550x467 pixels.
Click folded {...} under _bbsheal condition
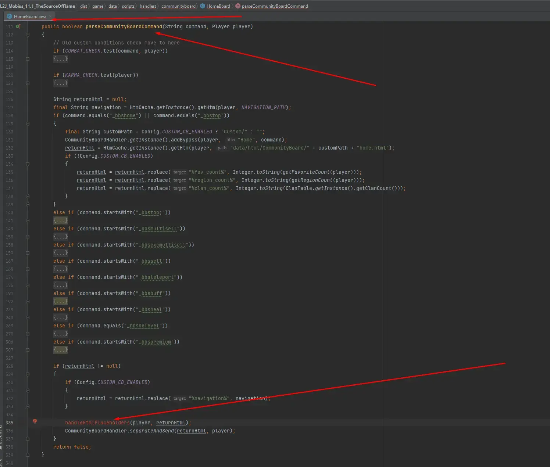coord(61,317)
